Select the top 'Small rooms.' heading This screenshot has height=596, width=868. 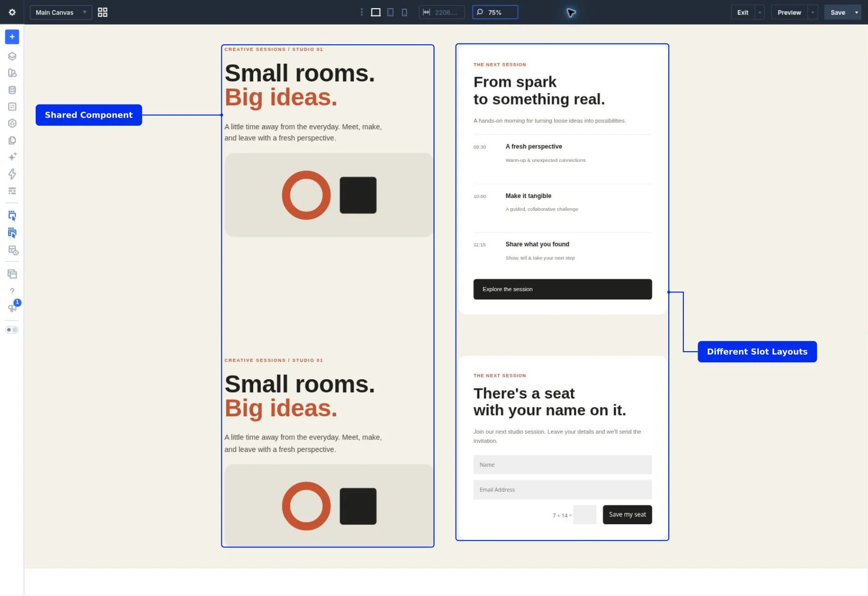click(x=299, y=73)
